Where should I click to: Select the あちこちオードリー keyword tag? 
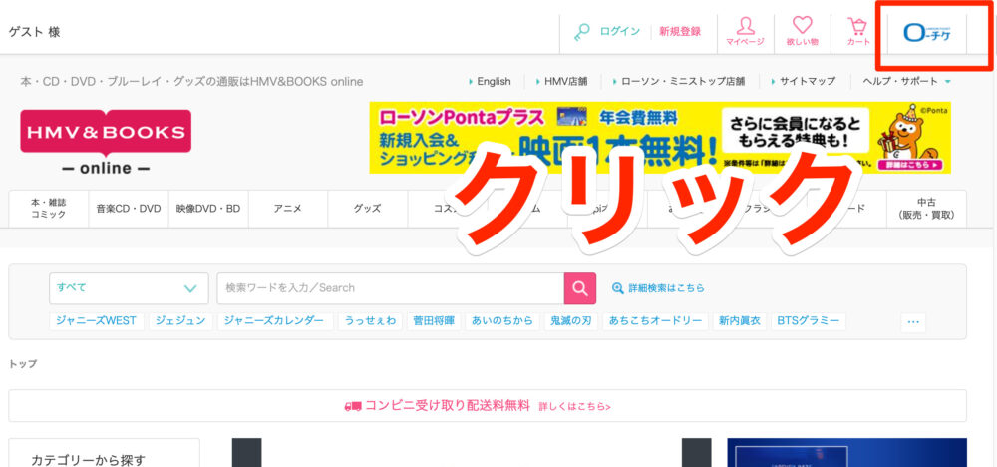(655, 321)
